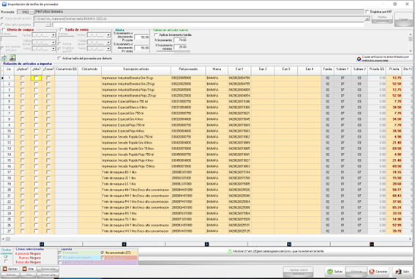Click the add-row icon above the article list

point(4,58)
